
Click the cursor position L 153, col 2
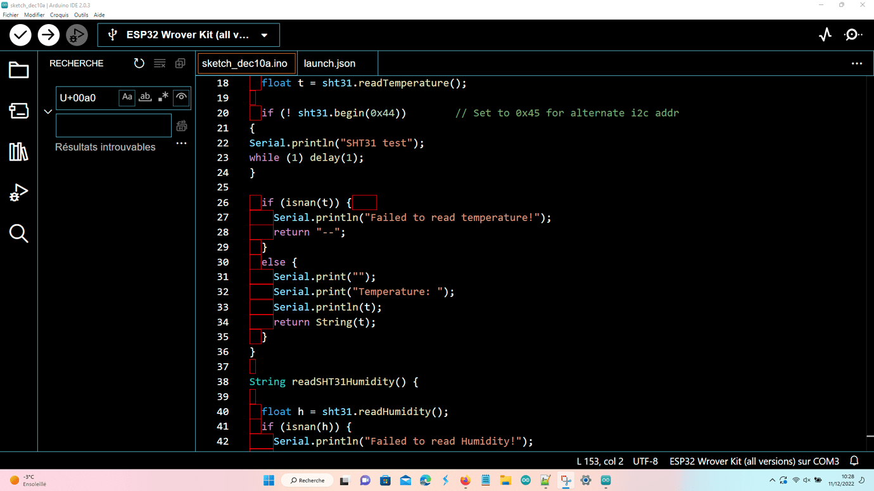pos(600,461)
